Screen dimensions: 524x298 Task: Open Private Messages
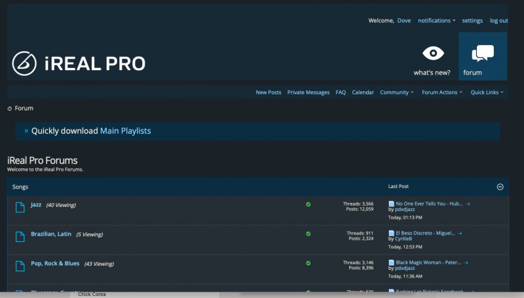pos(308,92)
